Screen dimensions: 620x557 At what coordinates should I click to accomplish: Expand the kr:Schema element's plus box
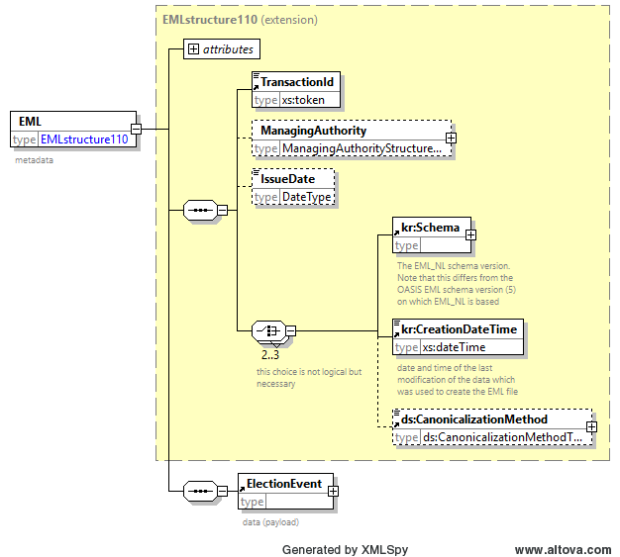[x=470, y=235]
